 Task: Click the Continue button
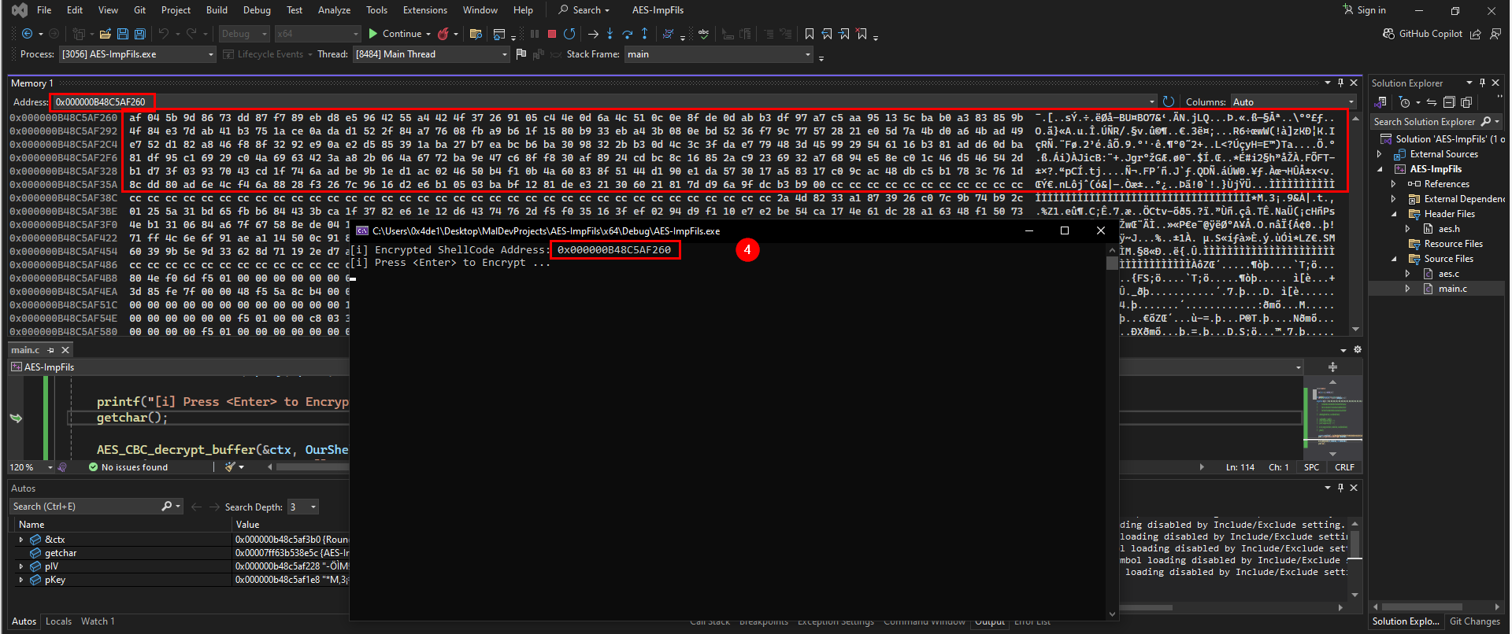point(395,34)
